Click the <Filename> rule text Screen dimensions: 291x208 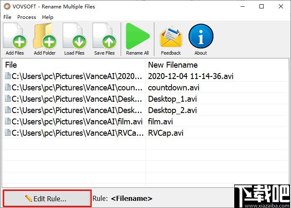pyautogui.click(x=132, y=198)
